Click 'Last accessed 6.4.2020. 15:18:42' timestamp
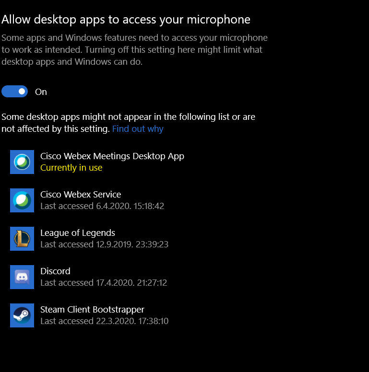The height and width of the screenshot is (372, 369). tap(102, 206)
